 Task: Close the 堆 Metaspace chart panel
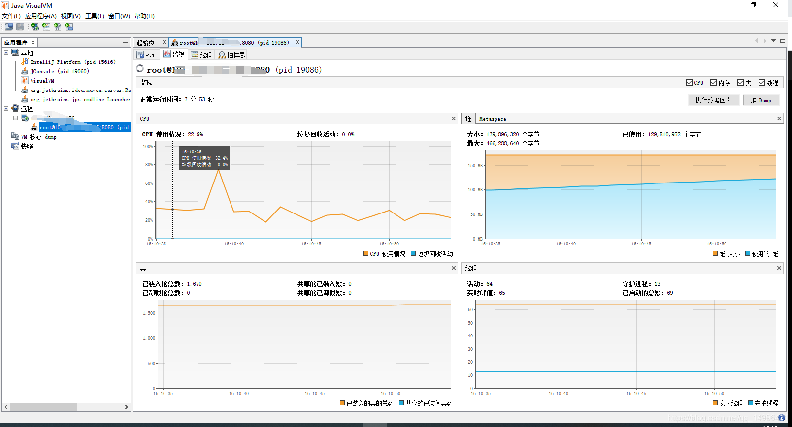click(x=779, y=119)
